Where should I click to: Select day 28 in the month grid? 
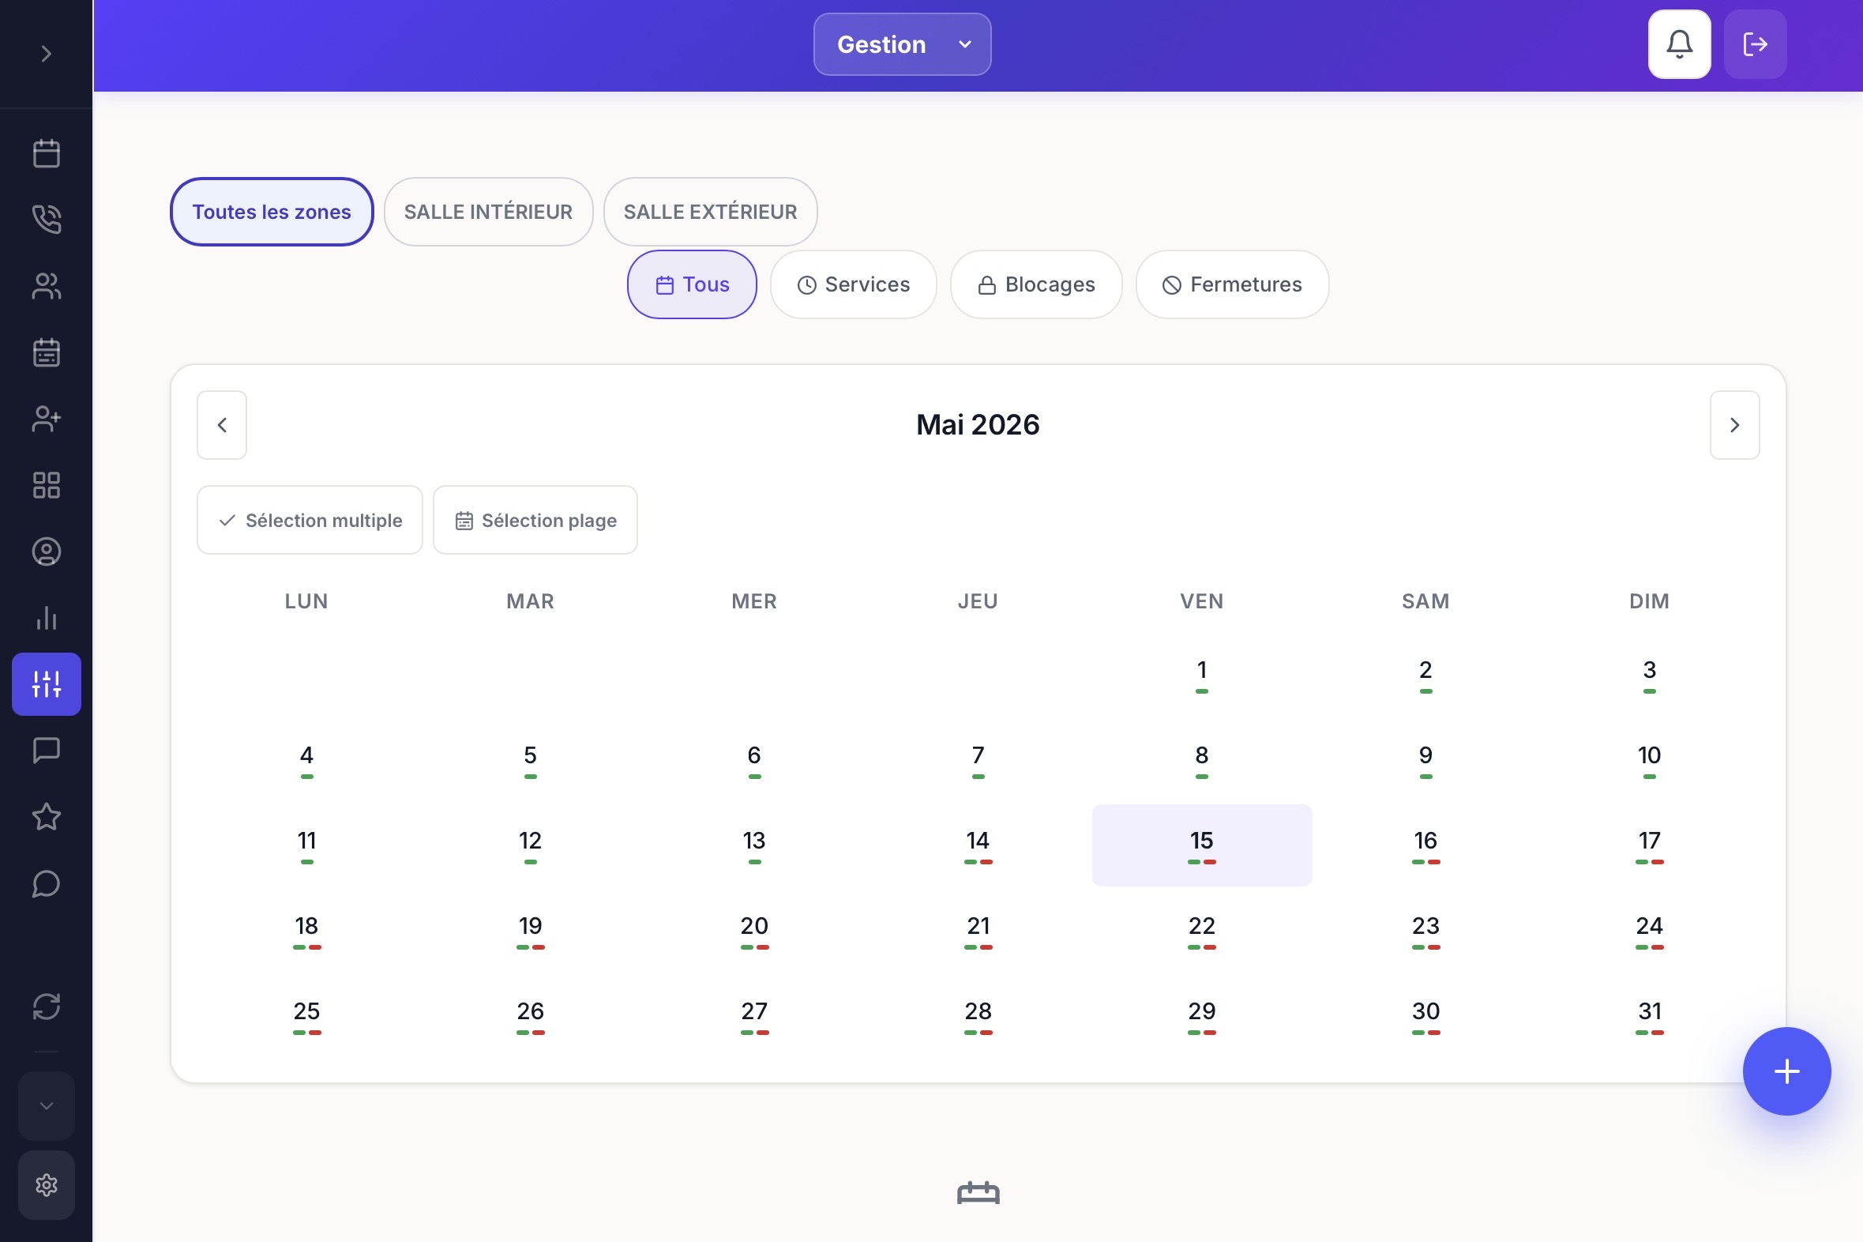(x=978, y=1016)
